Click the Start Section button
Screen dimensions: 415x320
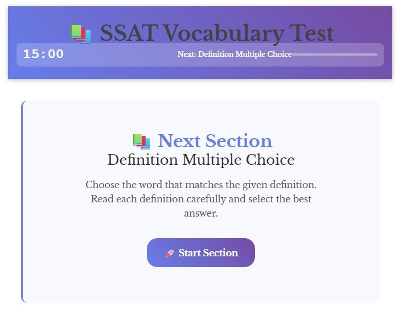200,252
